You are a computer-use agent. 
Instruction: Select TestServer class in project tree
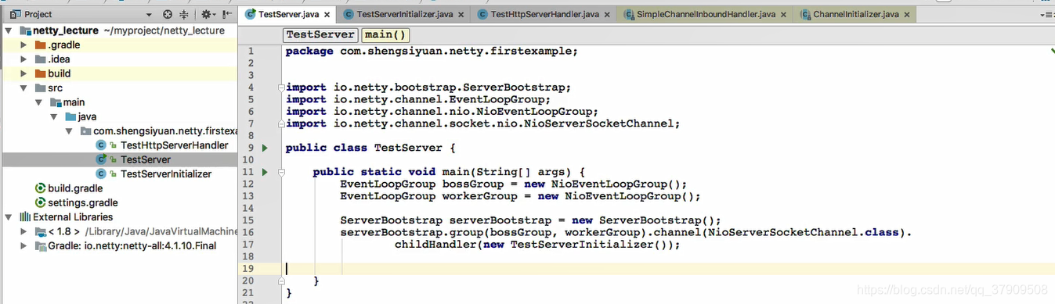coord(146,159)
